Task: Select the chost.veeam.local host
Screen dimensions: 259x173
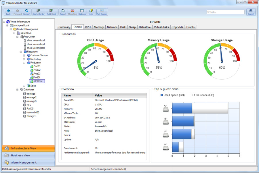Action: 34,44
